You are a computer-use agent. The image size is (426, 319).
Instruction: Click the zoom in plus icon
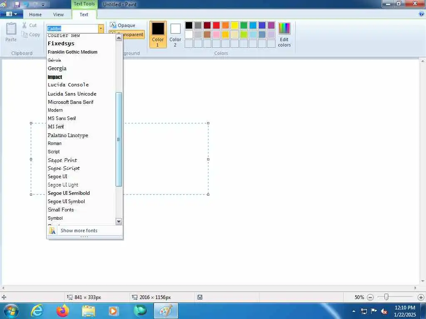pyautogui.click(x=421, y=297)
